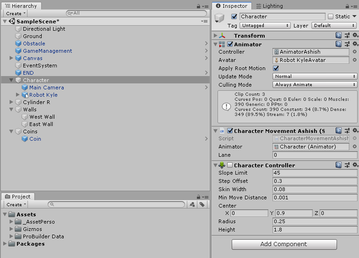Open END prefab via arrow

click(x=206, y=72)
